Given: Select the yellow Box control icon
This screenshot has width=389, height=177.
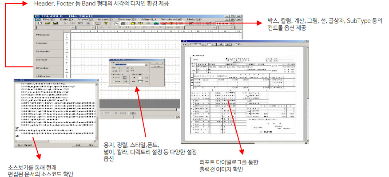Looking at the screenshot, I should tap(133, 24).
